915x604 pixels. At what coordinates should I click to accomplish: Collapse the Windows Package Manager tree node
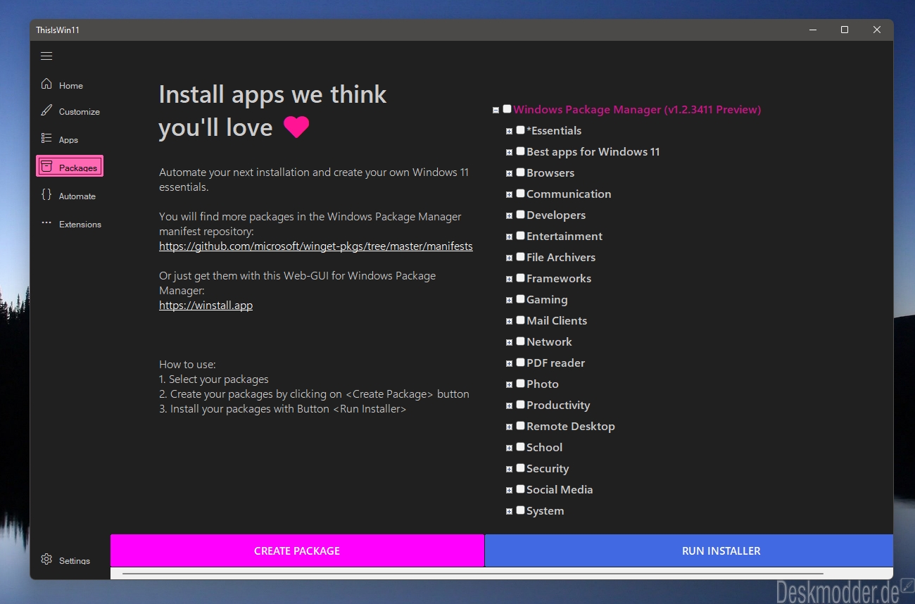[496, 110]
